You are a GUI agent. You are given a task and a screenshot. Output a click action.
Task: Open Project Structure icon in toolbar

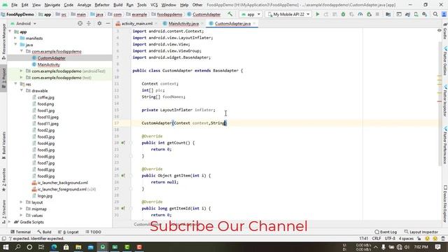coord(388,14)
